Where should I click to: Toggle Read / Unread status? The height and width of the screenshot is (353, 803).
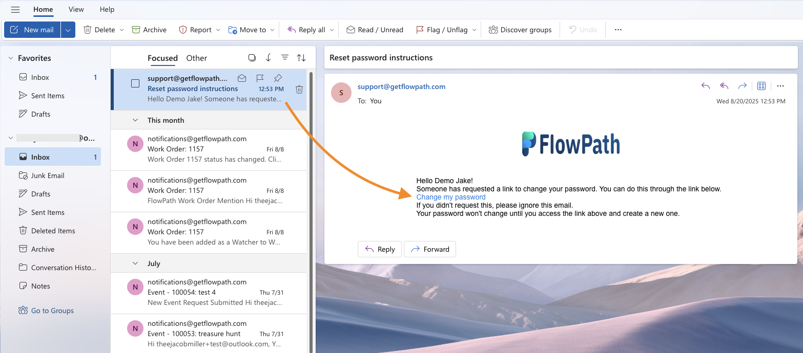(x=375, y=30)
